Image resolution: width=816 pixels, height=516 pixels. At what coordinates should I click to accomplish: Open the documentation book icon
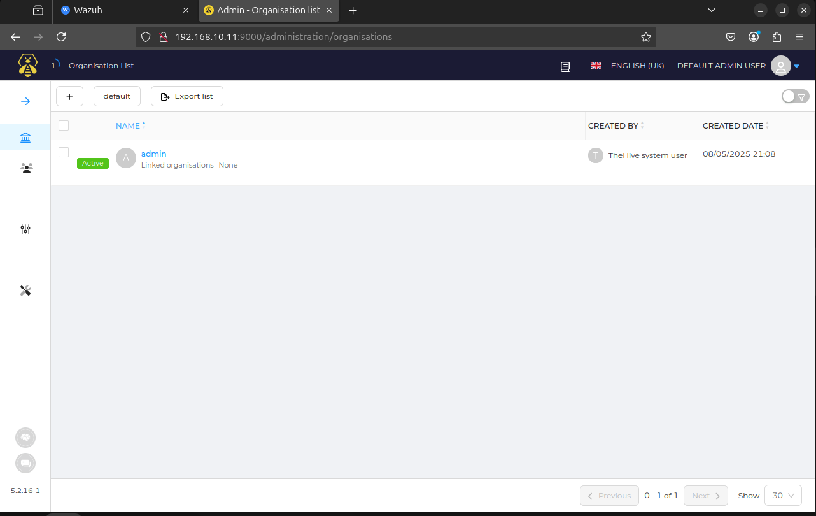pyautogui.click(x=565, y=66)
